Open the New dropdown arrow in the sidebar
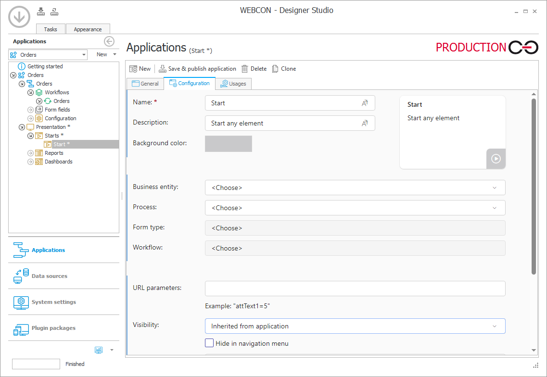This screenshot has width=547, height=377. [114, 54]
